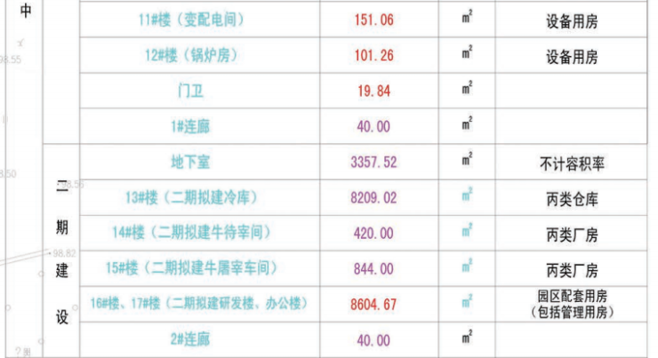Select the 19.84 area value

(x=373, y=90)
